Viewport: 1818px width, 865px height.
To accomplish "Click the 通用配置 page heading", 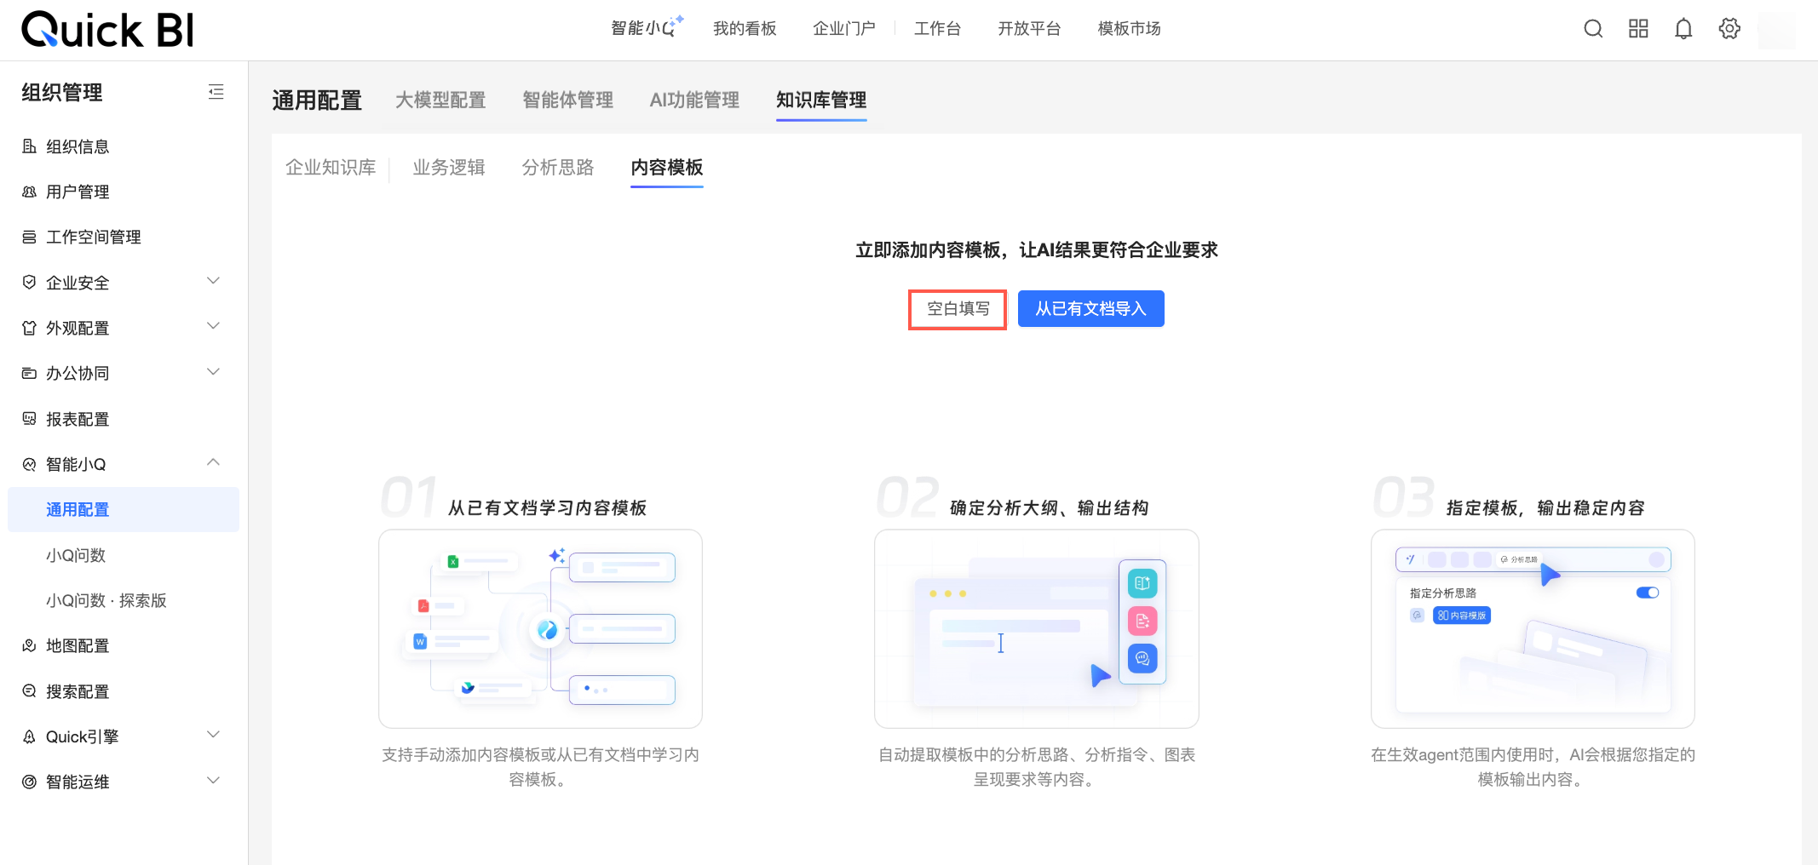I will (x=317, y=100).
